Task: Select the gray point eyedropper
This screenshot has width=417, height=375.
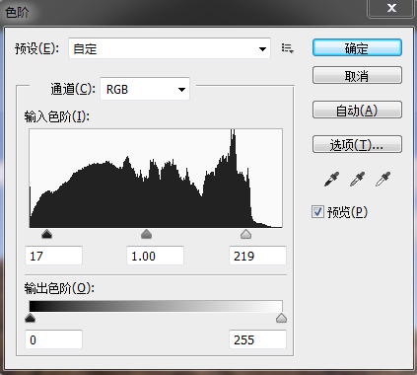Action: point(357,180)
